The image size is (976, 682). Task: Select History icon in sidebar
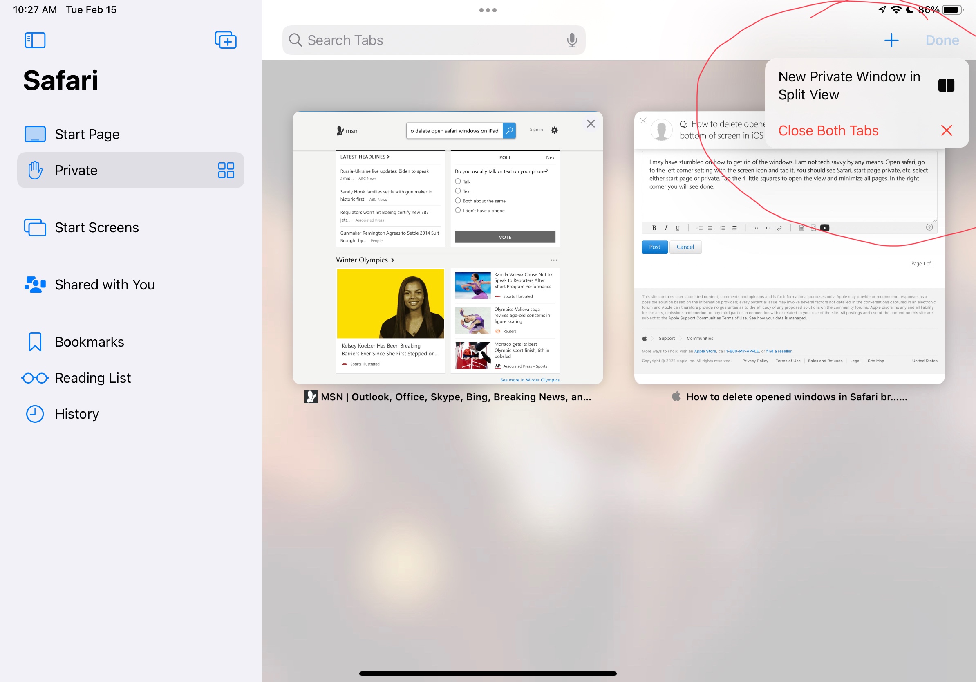pyautogui.click(x=35, y=414)
